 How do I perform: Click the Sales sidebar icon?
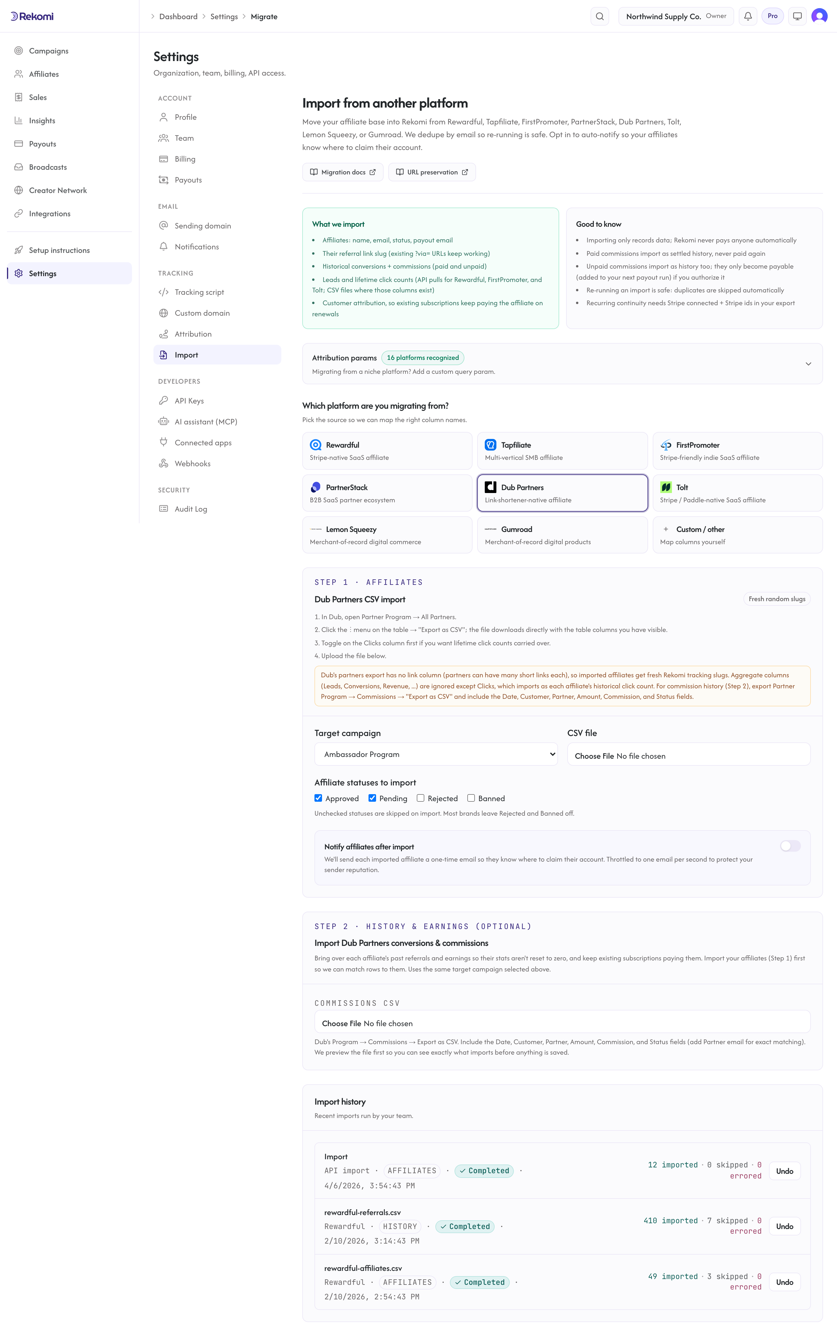[x=18, y=97]
